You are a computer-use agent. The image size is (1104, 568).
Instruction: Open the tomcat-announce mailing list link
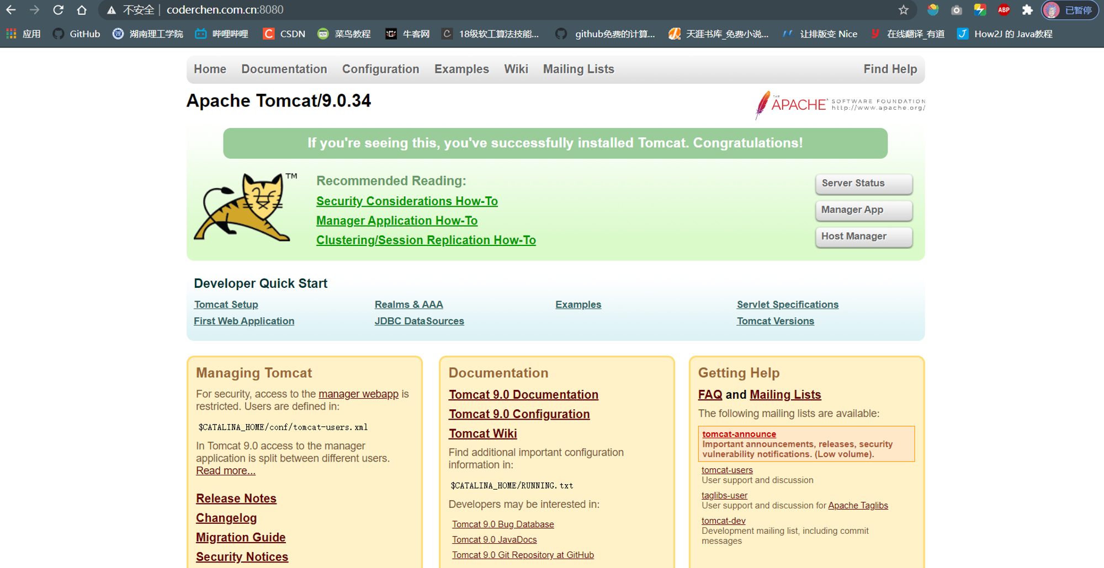coord(739,434)
